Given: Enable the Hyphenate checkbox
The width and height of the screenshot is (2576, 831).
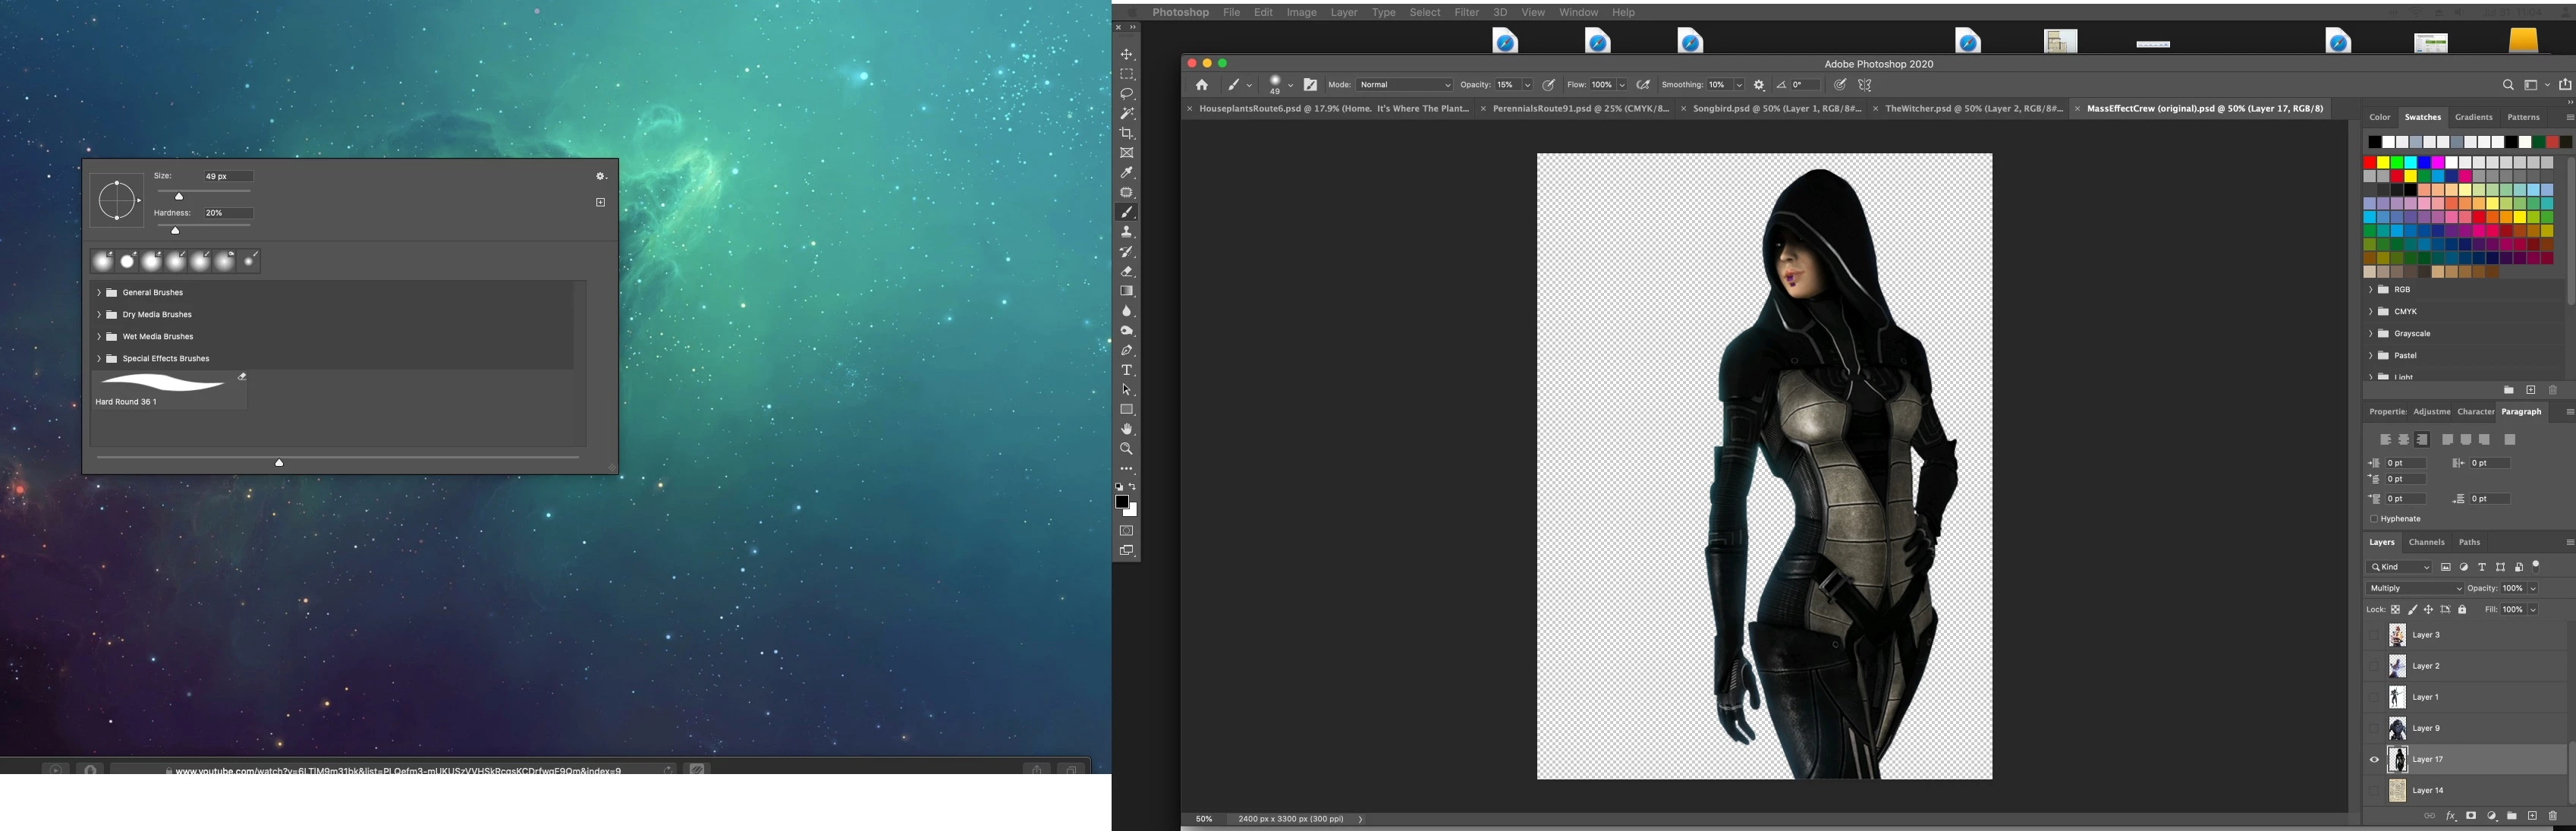Looking at the screenshot, I should tap(2374, 519).
